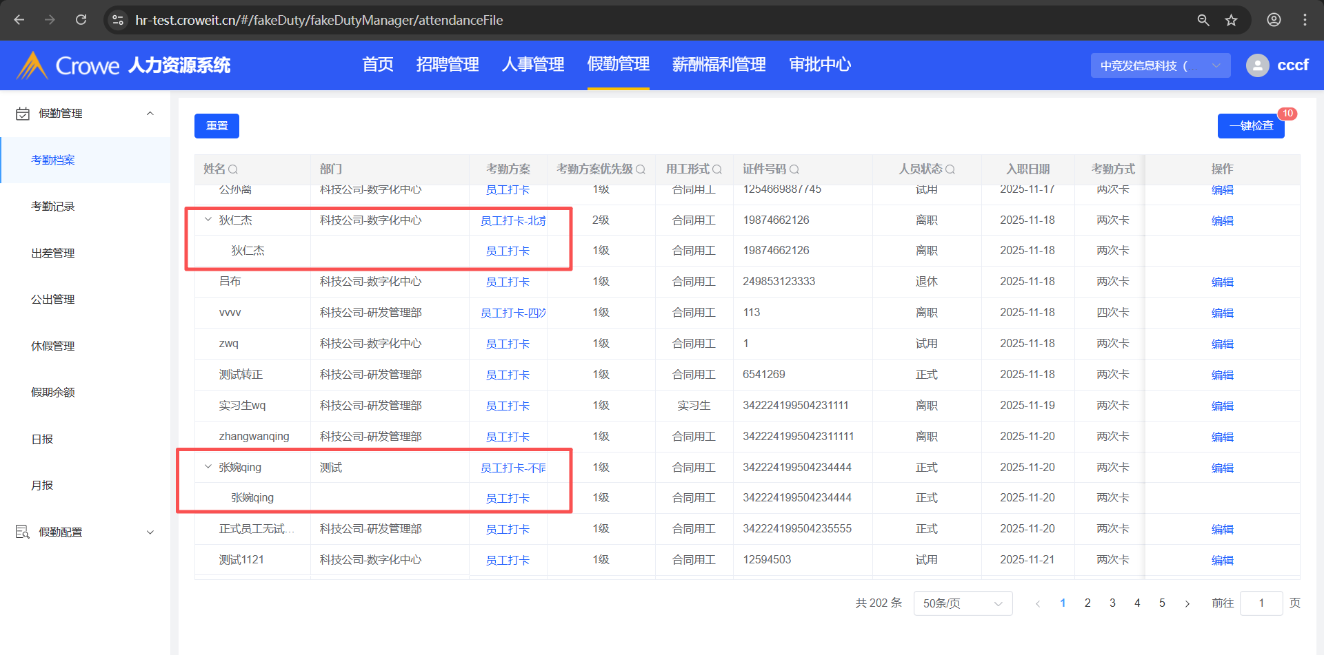
Task: Click the search icon beside 证件号码 header
Action: [x=794, y=169]
